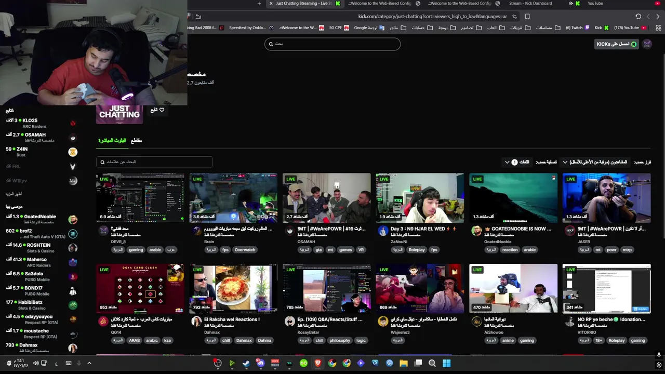
Task: Open Dahmax El Rakcha reactions thumbnail
Action: tap(233, 288)
